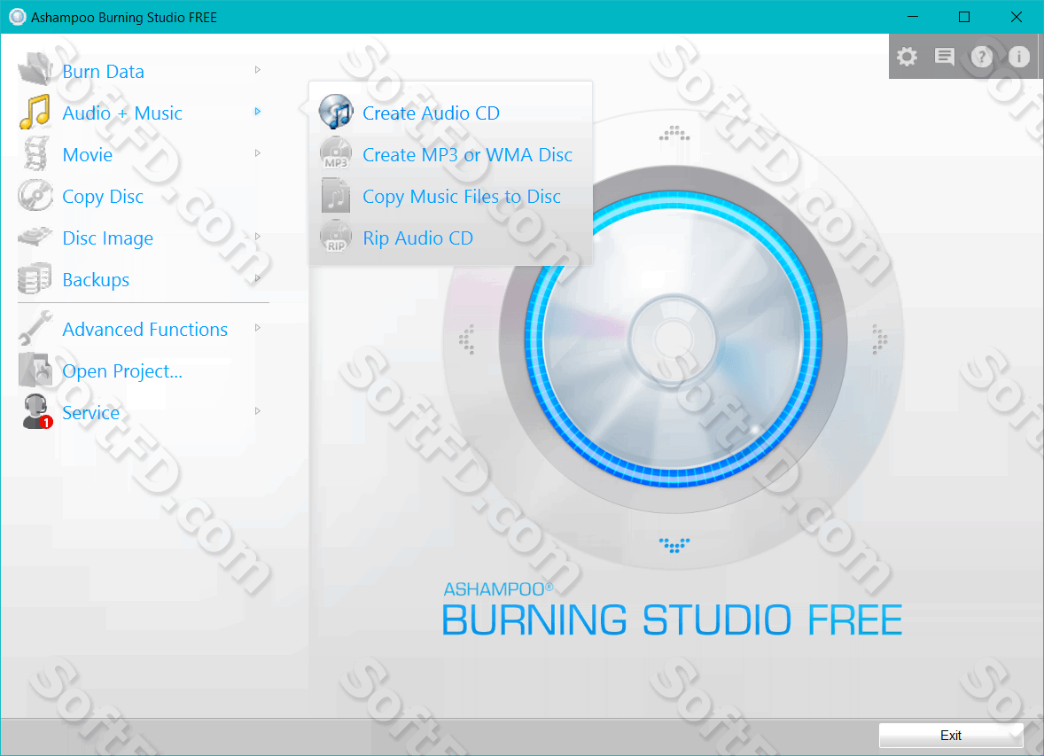Close the Burning Studio window
This screenshot has width=1044, height=756.
[x=1016, y=17]
